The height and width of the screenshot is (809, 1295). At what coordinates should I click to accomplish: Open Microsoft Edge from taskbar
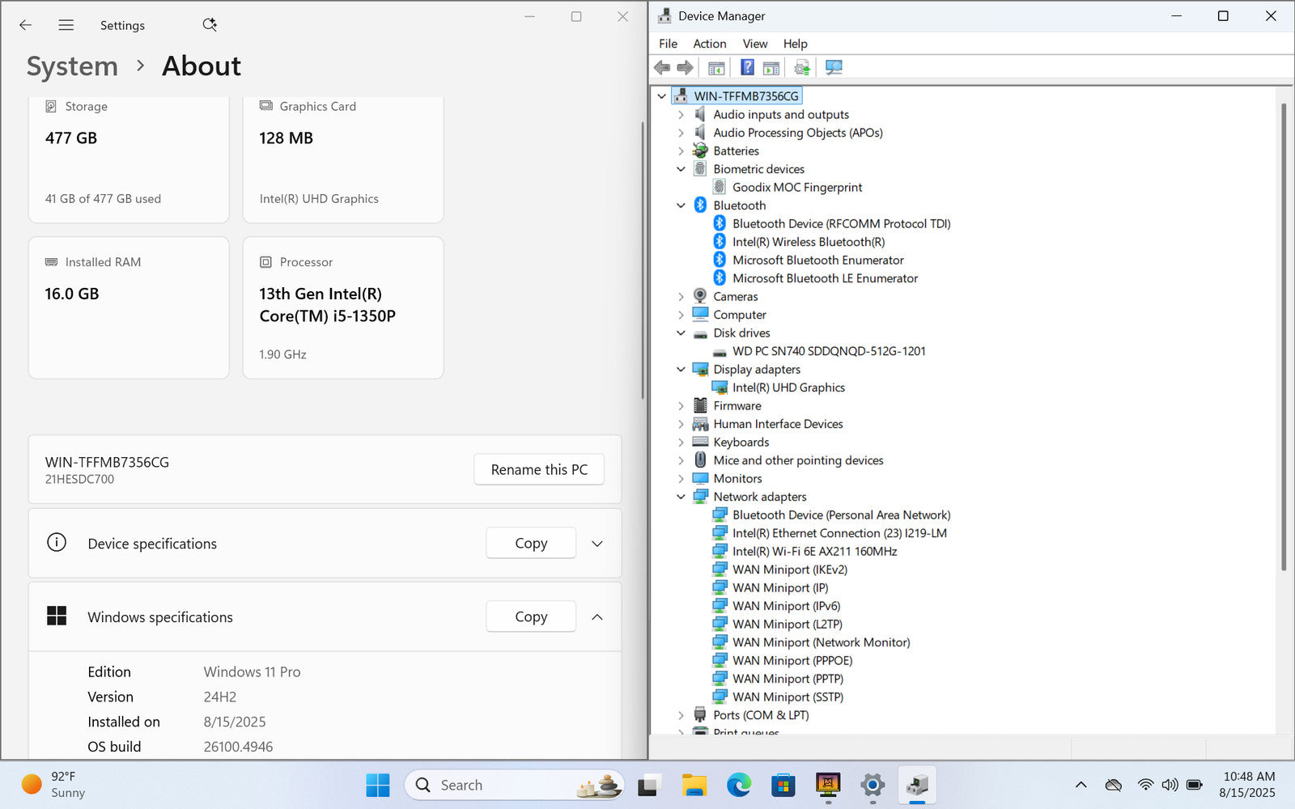(x=739, y=785)
